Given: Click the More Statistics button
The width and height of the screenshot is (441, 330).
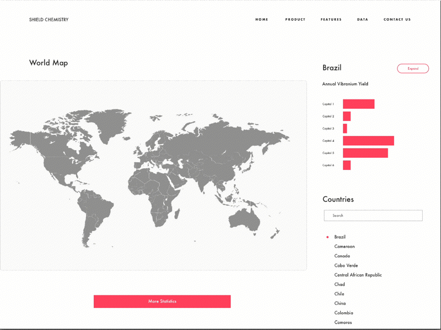Looking at the screenshot, I should (162, 301).
